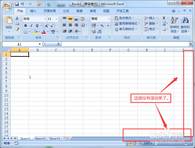Open Find and Select menu
Viewport: 195px width, 148px height.
(185, 25)
